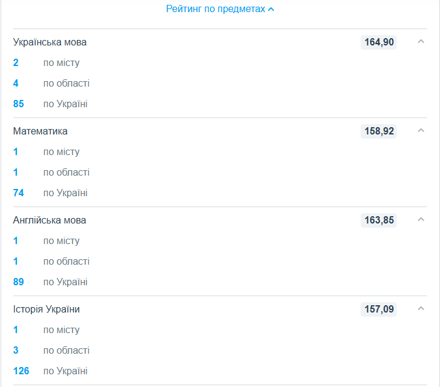Collapse Математика with its chevron

tap(421, 131)
